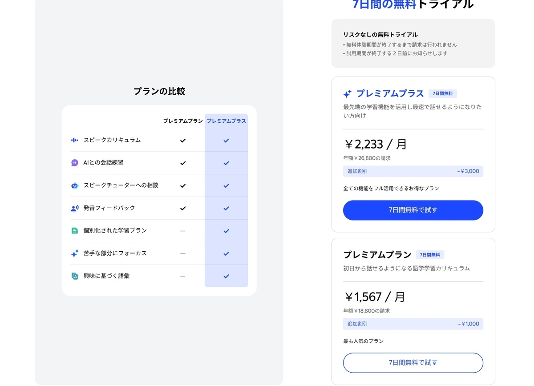Click the 全ての機能をフル活用できるお得なプラン text
The height and width of the screenshot is (386, 534).
[391, 189]
